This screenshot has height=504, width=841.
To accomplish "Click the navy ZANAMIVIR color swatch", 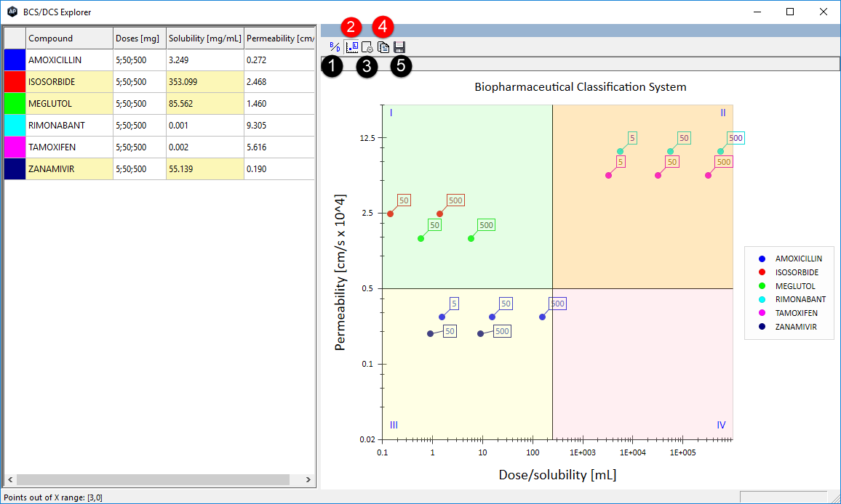I will pyautogui.click(x=15, y=168).
